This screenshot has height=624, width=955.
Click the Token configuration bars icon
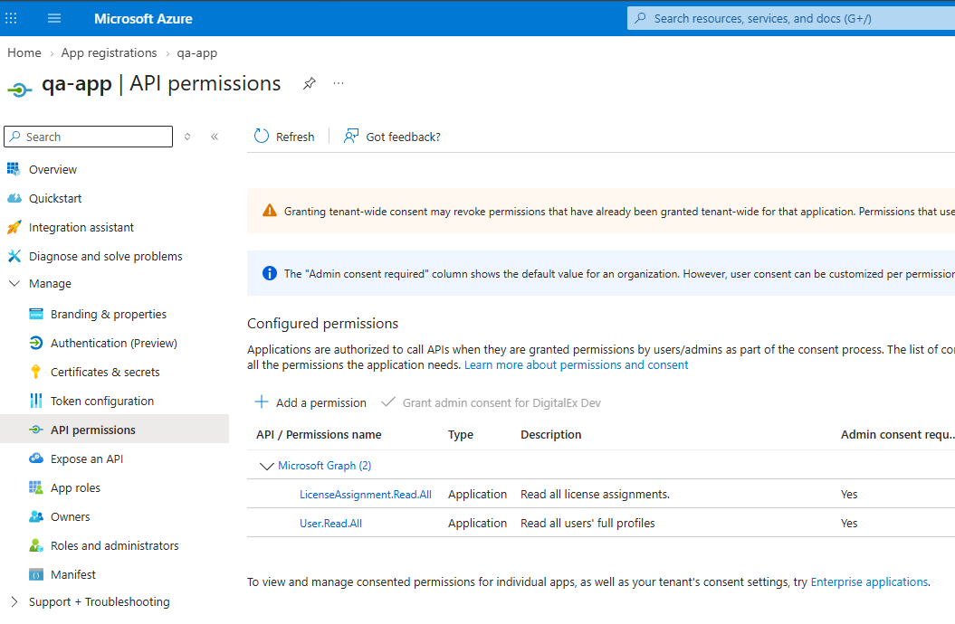point(36,401)
